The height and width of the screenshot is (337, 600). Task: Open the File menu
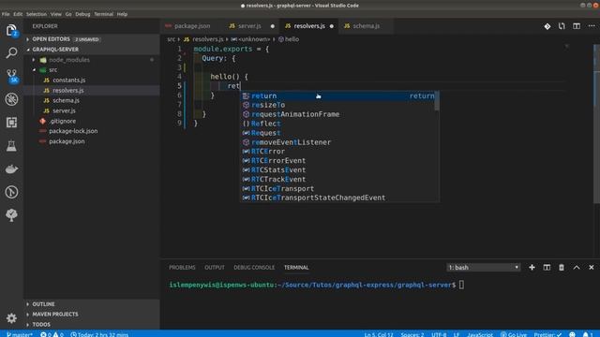6,14
